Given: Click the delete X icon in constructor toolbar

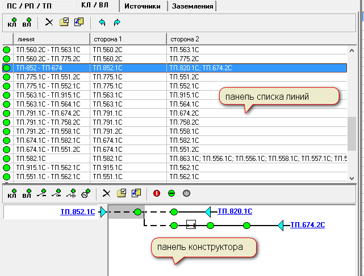Looking at the screenshot, I should [106, 193].
